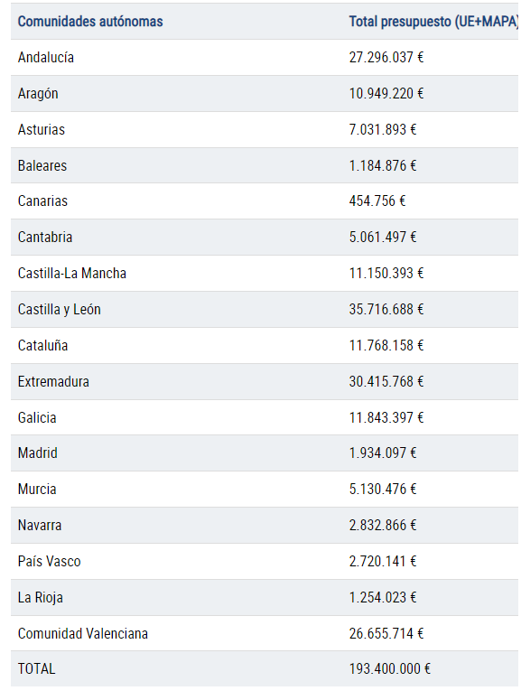Click the Navarra budget value 2.832.866 €
The height and width of the screenshot is (700, 521).
click(x=383, y=526)
